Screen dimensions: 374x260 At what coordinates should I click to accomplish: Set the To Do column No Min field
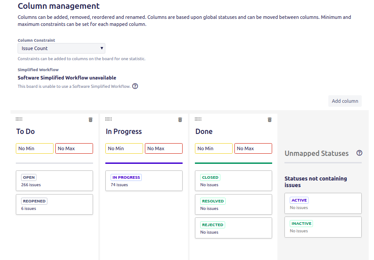[35, 148]
